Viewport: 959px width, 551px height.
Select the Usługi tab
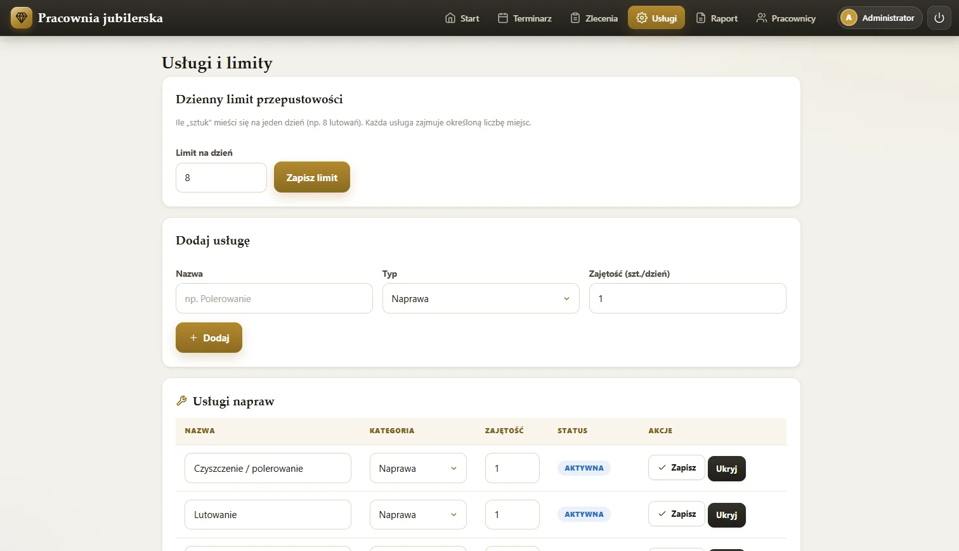tap(656, 18)
